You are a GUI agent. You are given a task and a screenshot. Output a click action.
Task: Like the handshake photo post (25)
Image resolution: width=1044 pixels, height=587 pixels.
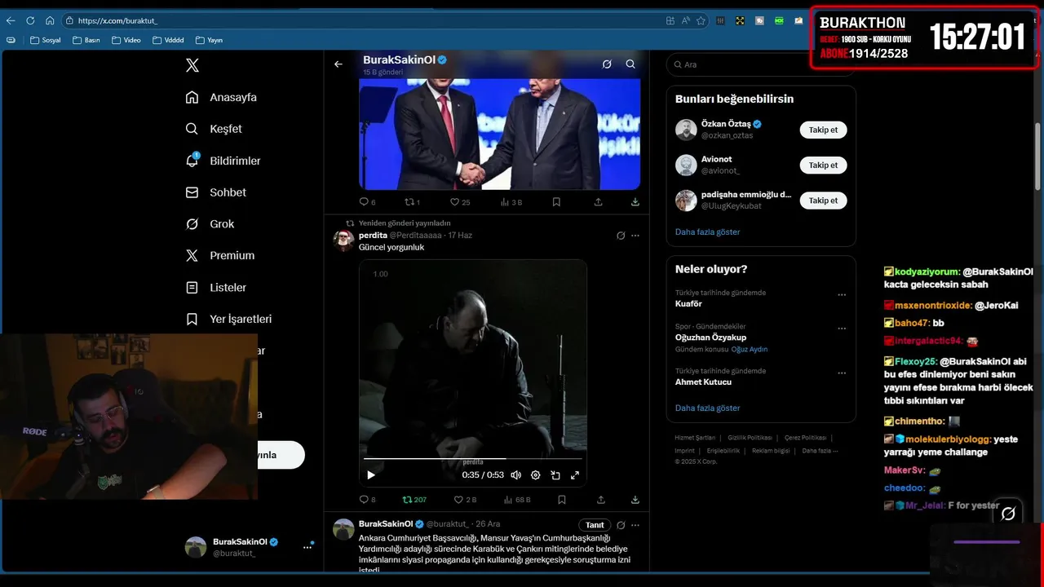(460, 202)
